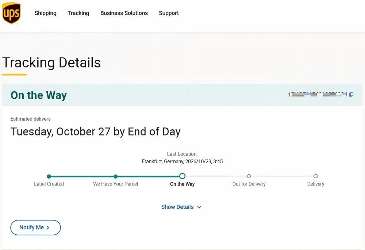Copy the tracking number with copy icon

point(351,94)
